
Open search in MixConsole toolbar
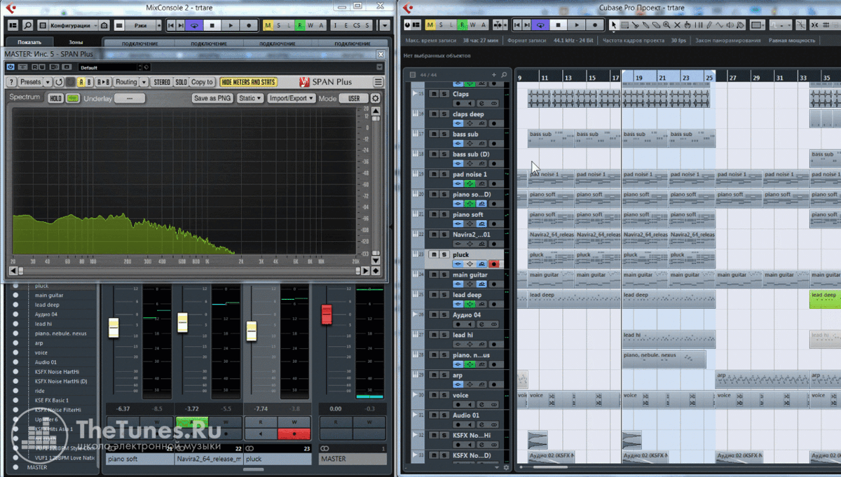click(x=29, y=25)
